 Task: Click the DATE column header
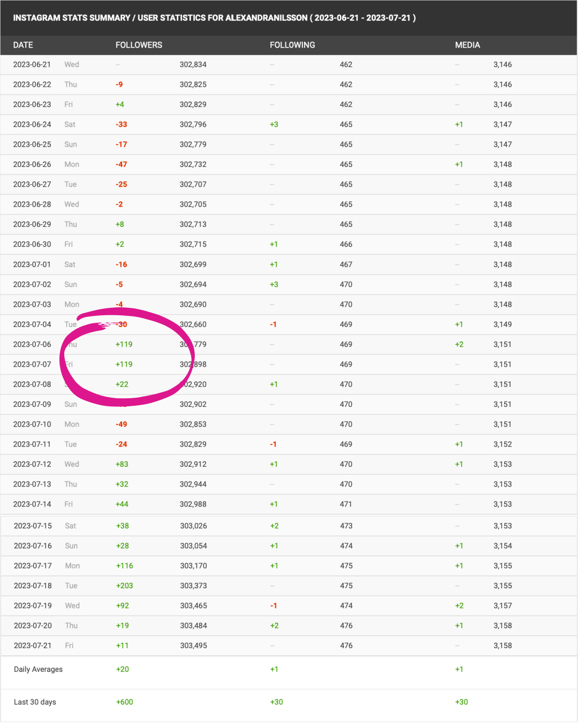(23, 45)
